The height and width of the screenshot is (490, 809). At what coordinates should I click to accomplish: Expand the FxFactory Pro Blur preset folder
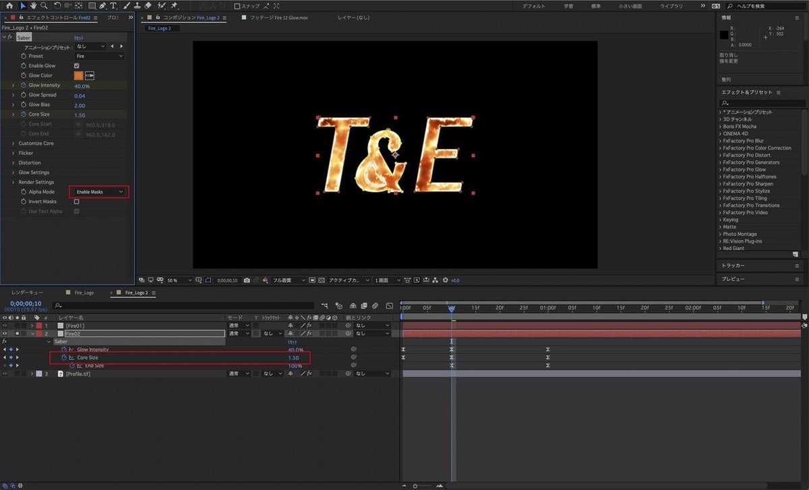[721, 141]
